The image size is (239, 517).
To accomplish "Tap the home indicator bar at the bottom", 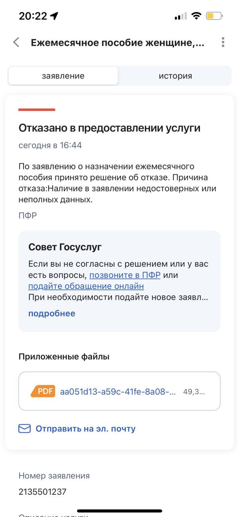I will (x=119, y=511).
